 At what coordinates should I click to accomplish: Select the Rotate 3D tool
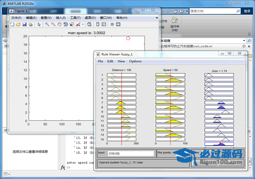pos(66,24)
